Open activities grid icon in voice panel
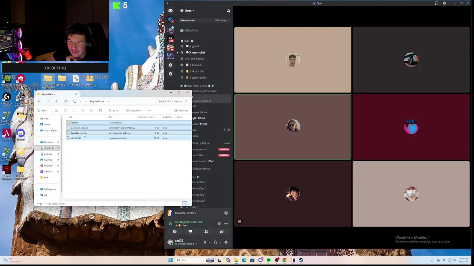Viewport: 474px width, 266px height. point(206,232)
